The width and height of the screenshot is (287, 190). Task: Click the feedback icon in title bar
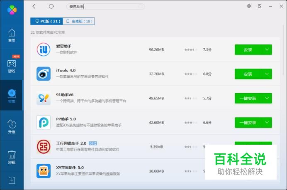pos(260,6)
